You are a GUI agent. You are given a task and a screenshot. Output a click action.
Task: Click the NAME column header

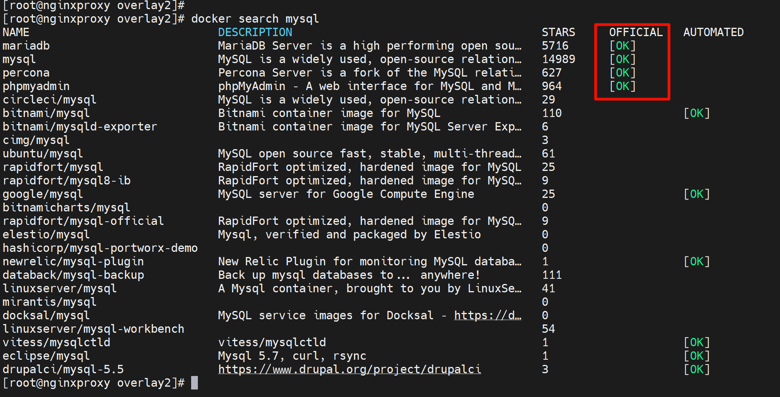[16, 32]
